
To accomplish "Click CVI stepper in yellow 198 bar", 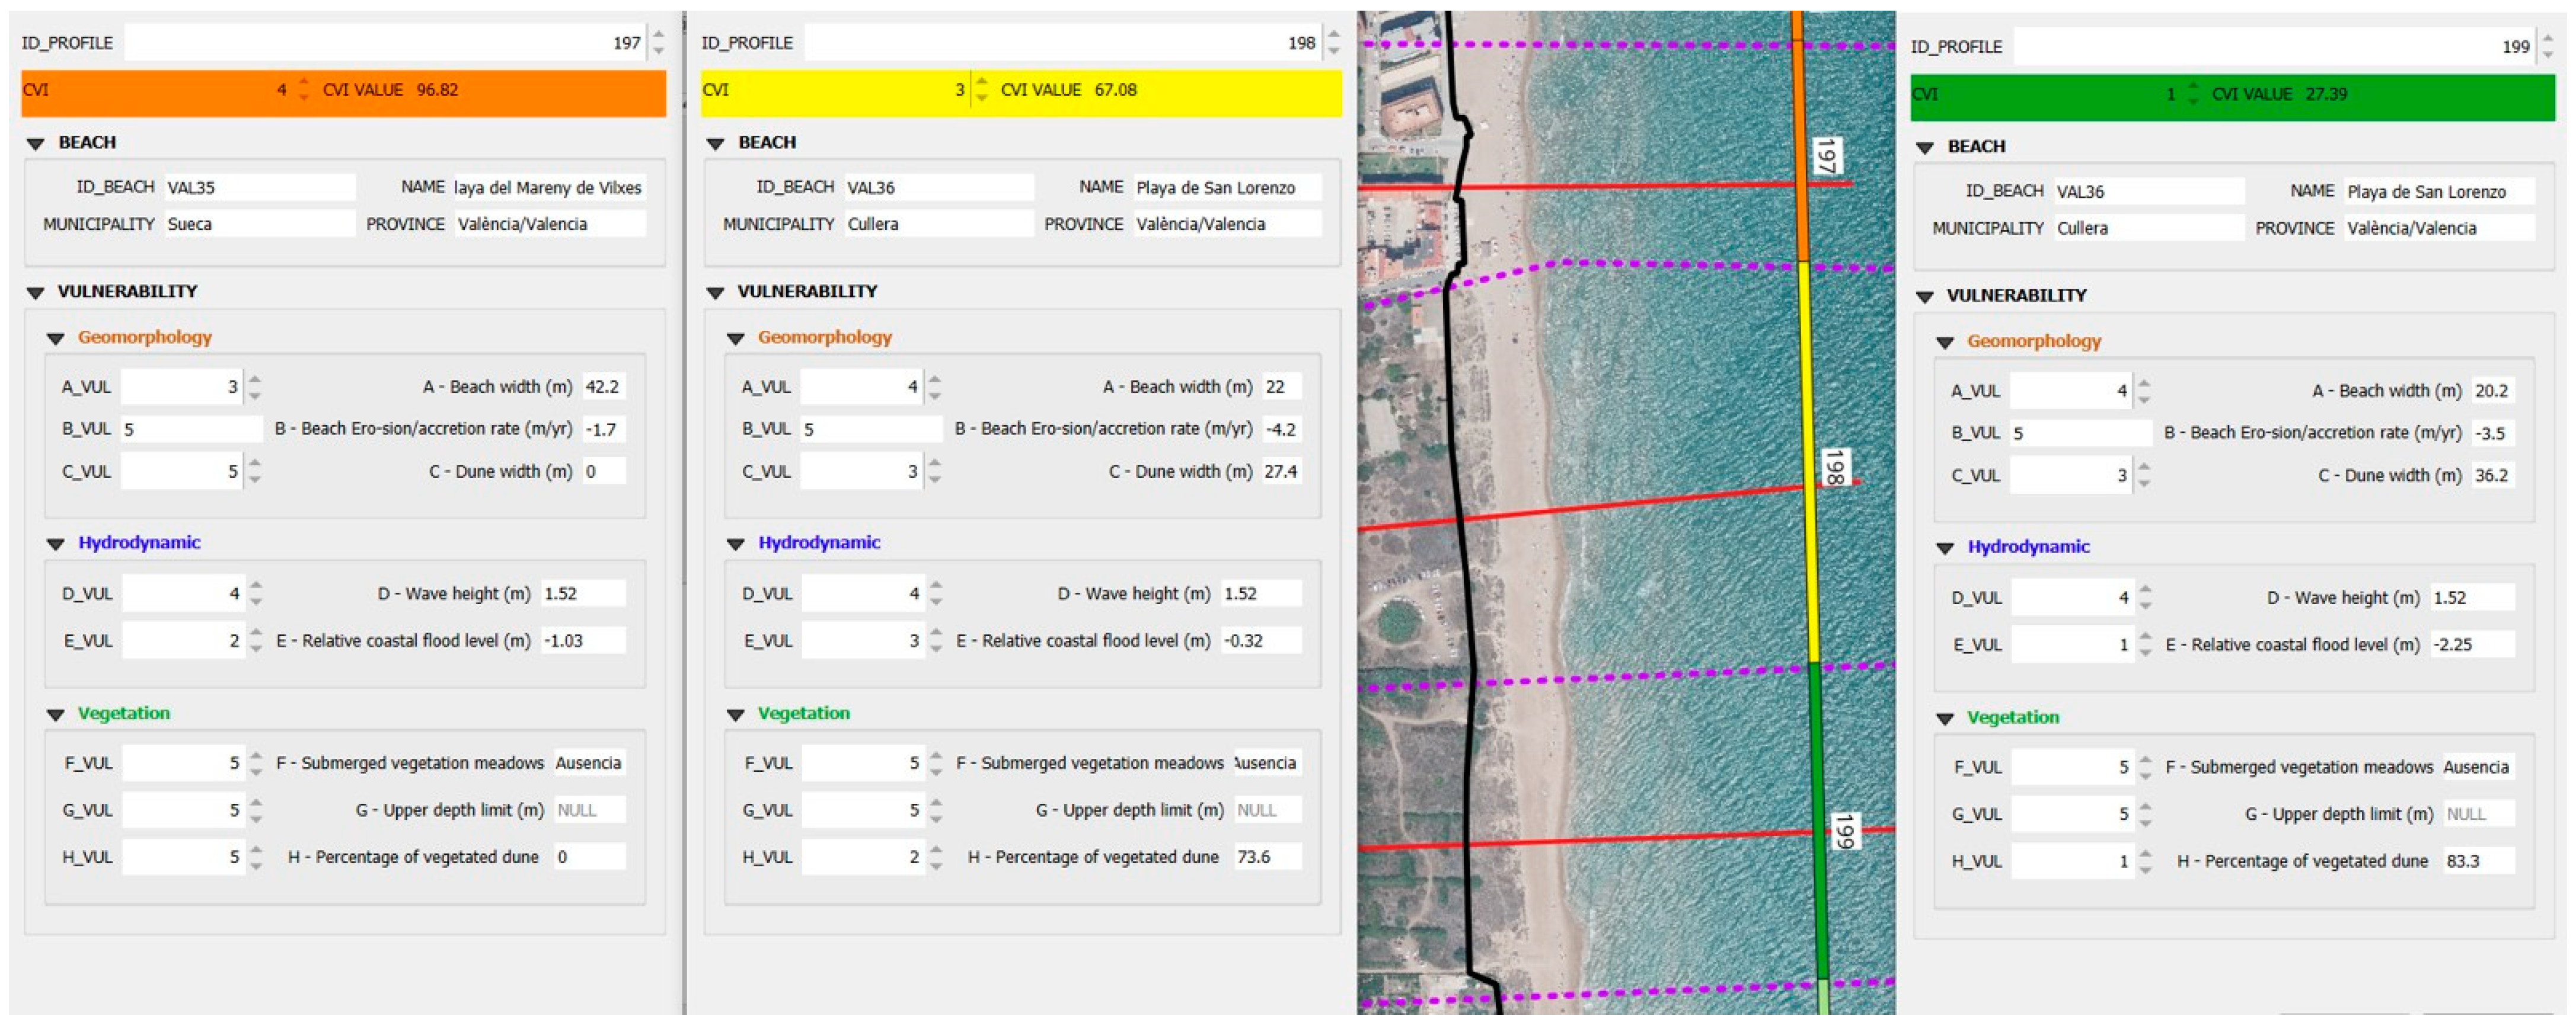I will (981, 90).
